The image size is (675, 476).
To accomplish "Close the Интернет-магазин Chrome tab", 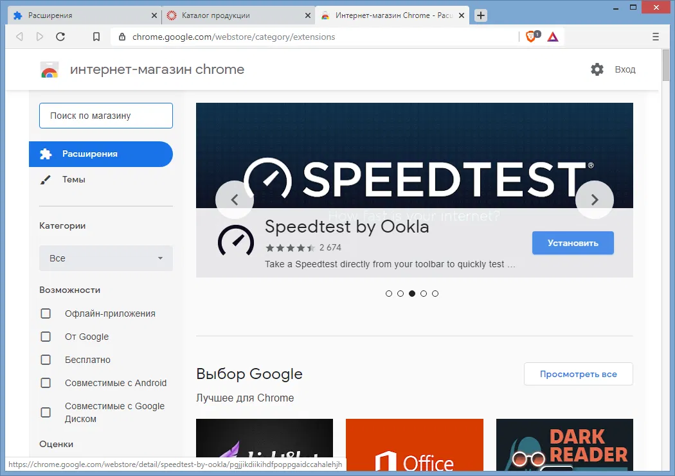I will tap(462, 15).
